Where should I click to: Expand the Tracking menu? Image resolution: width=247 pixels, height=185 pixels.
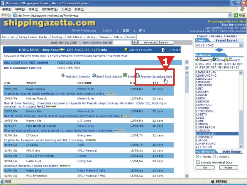click(x=58, y=37)
